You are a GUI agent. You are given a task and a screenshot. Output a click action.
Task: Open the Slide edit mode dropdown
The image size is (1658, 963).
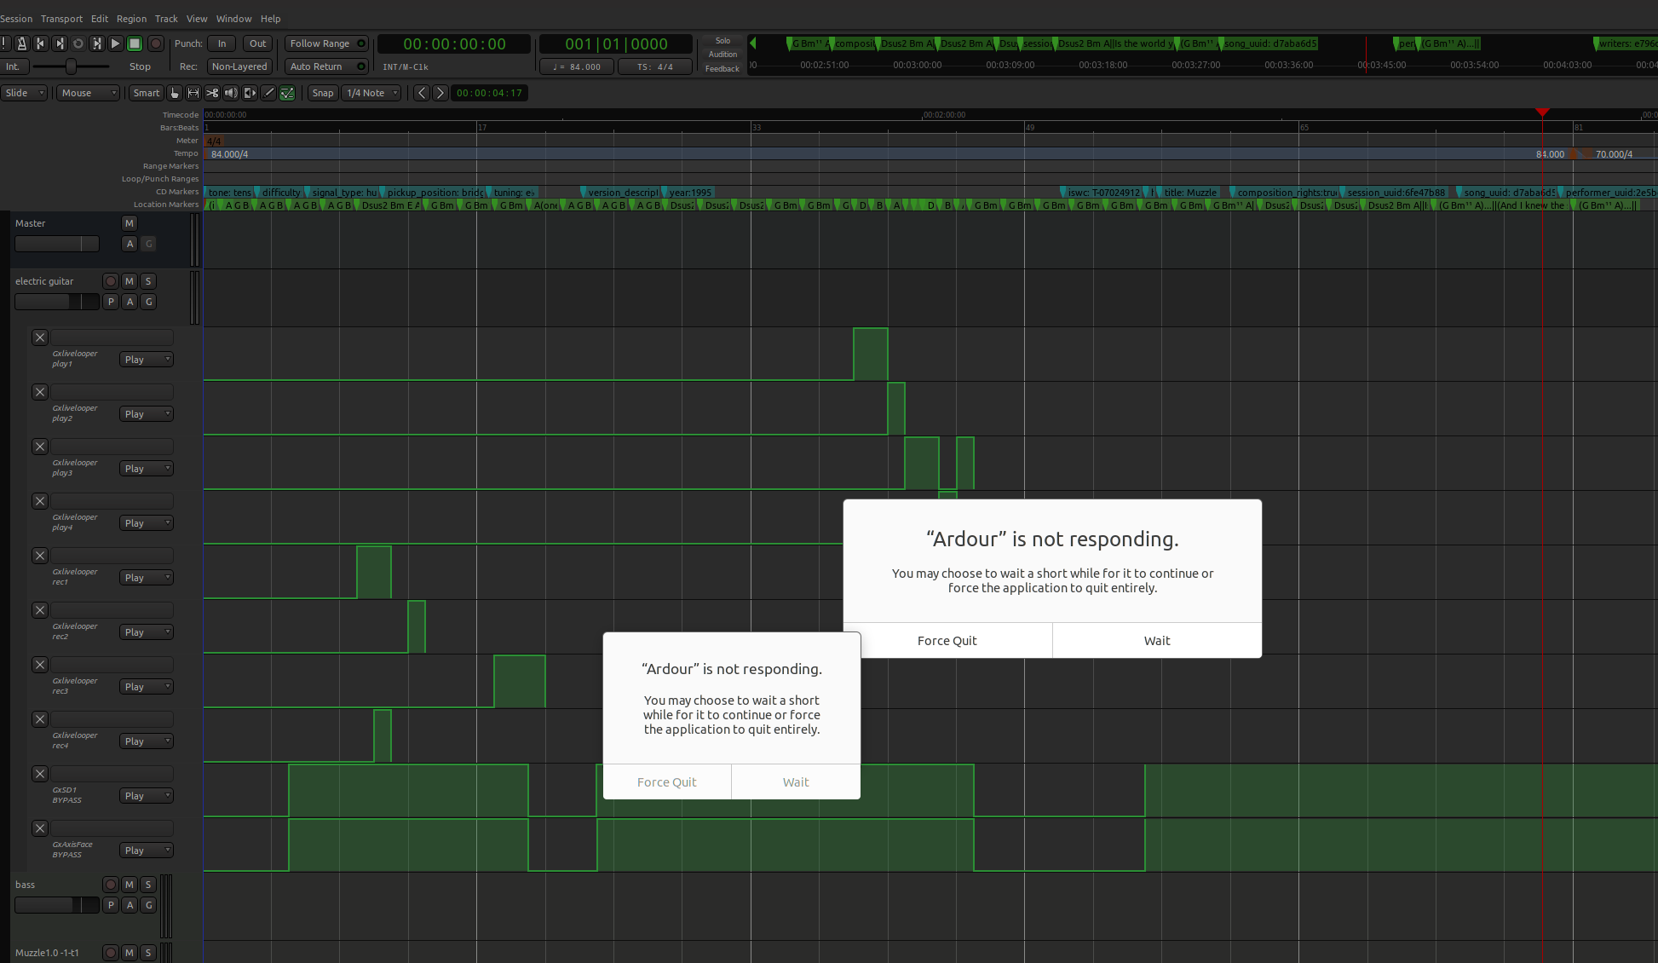point(24,93)
